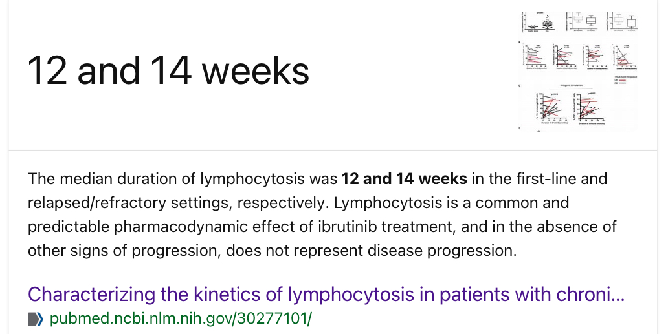Click the bold '12 and 14 weeks' snippet text
The width and height of the screenshot is (668, 334).
point(404,179)
